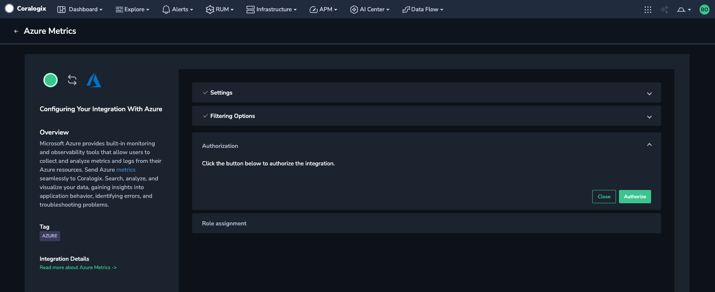Click the Infrastructure server icon
715x292 pixels.
click(251, 10)
